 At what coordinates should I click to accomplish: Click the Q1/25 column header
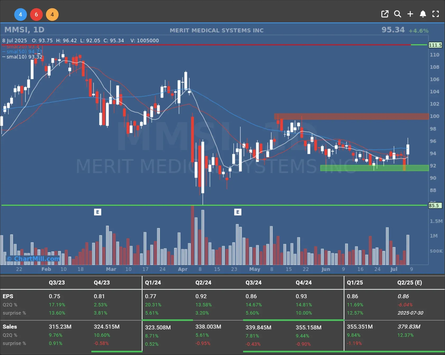pyautogui.click(x=355, y=282)
